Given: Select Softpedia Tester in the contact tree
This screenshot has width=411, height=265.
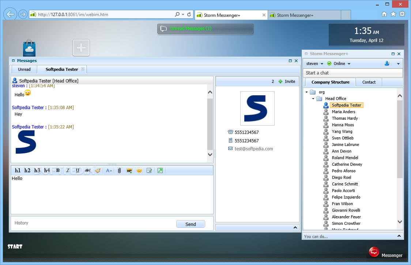Looking at the screenshot, I should pos(346,105).
